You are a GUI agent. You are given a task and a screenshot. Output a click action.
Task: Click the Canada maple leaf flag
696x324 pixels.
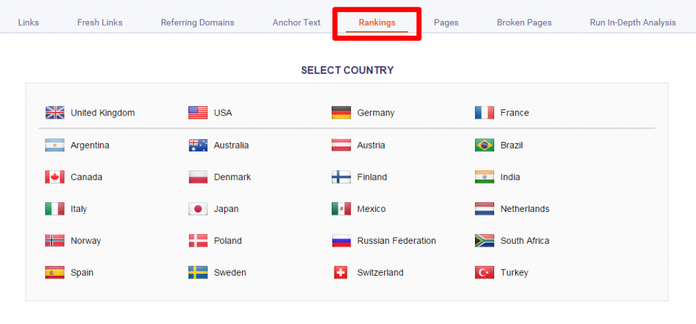point(55,177)
